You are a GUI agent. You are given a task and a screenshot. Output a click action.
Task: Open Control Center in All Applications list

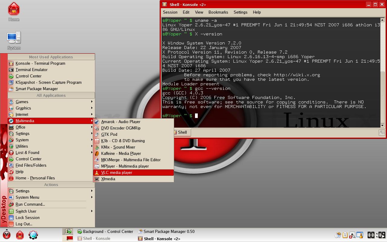click(x=51, y=159)
